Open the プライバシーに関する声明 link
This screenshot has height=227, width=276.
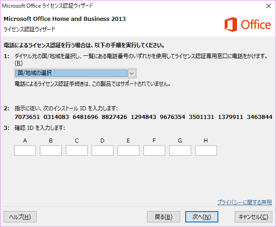(x=245, y=202)
